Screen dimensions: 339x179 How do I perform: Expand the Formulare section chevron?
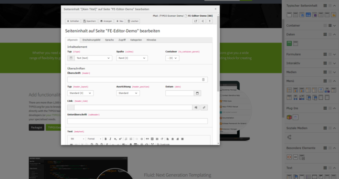coord(334,54)
